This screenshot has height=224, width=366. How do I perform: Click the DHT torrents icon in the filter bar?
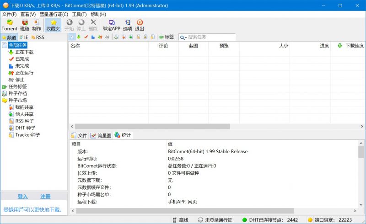(145, 37)
